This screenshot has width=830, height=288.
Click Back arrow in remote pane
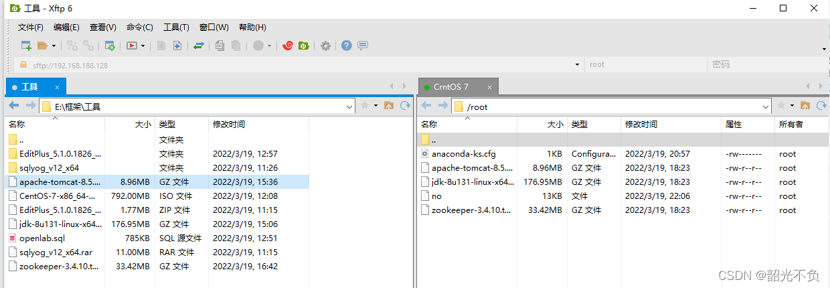pos(426,106)
